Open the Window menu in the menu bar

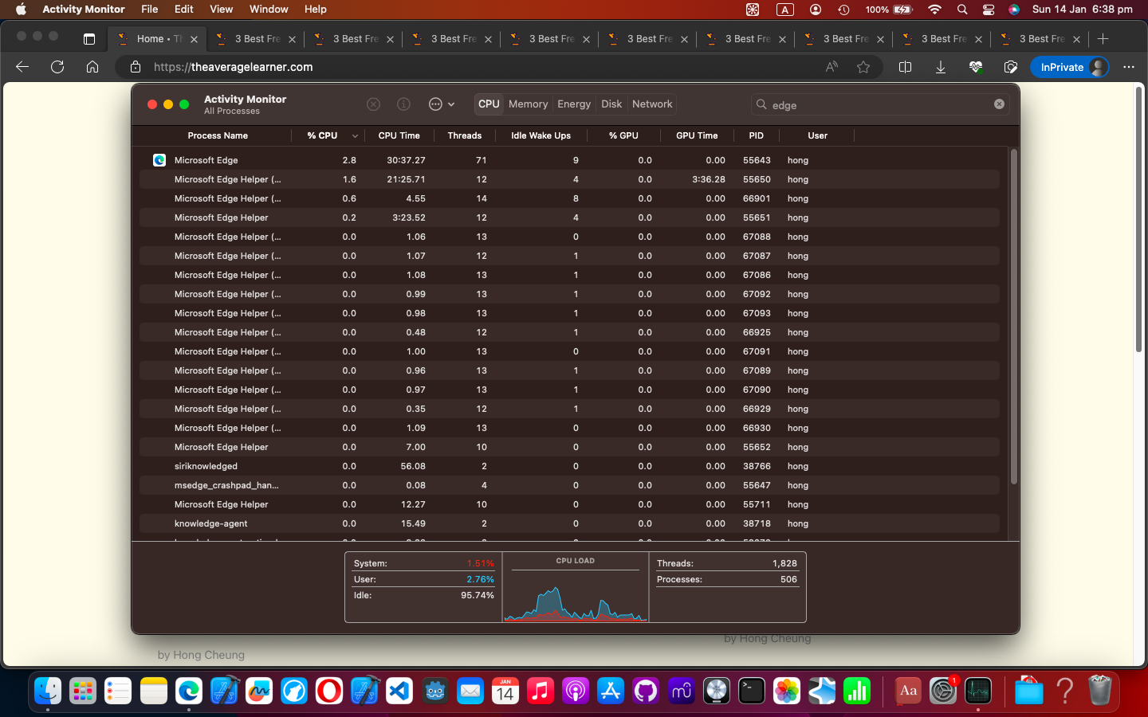269,10
